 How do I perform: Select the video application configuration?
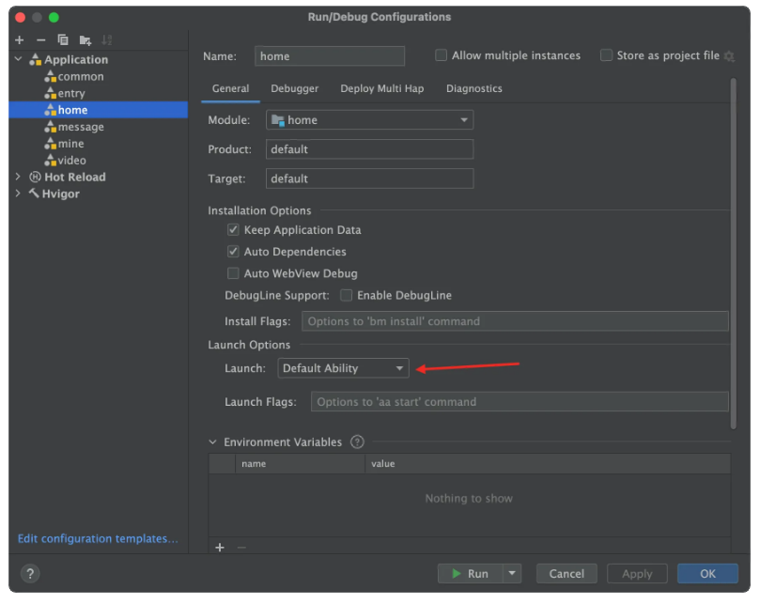[71, 160]
